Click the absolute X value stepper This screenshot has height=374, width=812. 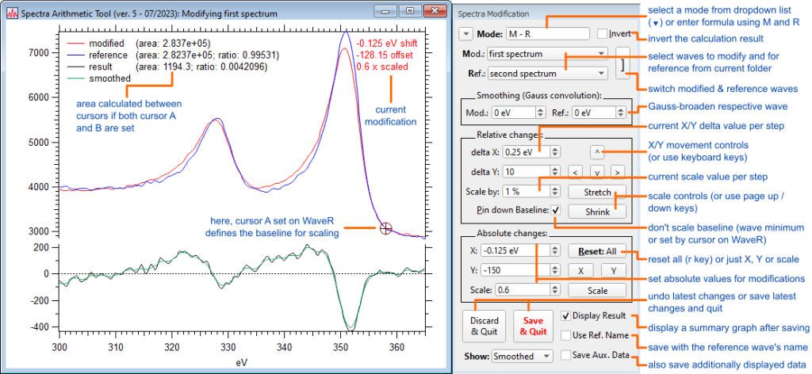pyautogui.click(x=555, y=250)
